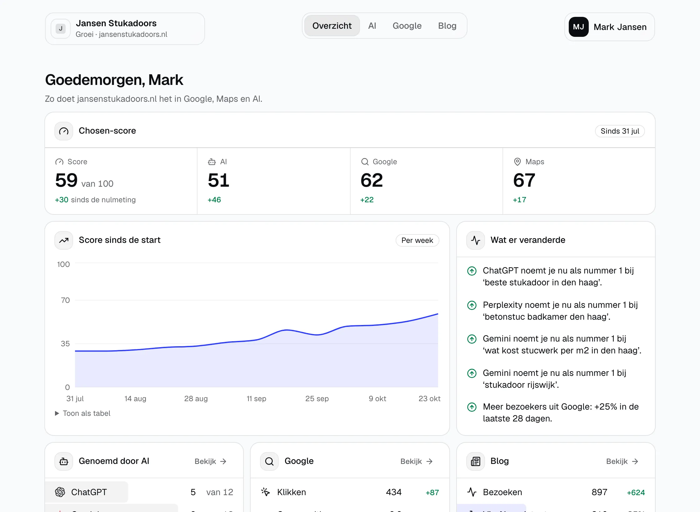
Task: Click up-arrow icon beside 'wat kost stucwerk' item
Action: (472, 339)
